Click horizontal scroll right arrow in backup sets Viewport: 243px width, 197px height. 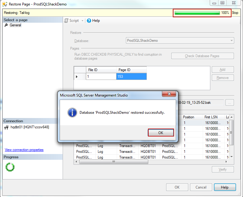coord(226,162)
